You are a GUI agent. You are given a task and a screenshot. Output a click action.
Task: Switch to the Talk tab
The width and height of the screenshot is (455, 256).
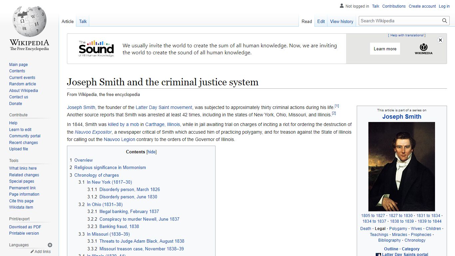pyautogui.click(x=83, y=21)
